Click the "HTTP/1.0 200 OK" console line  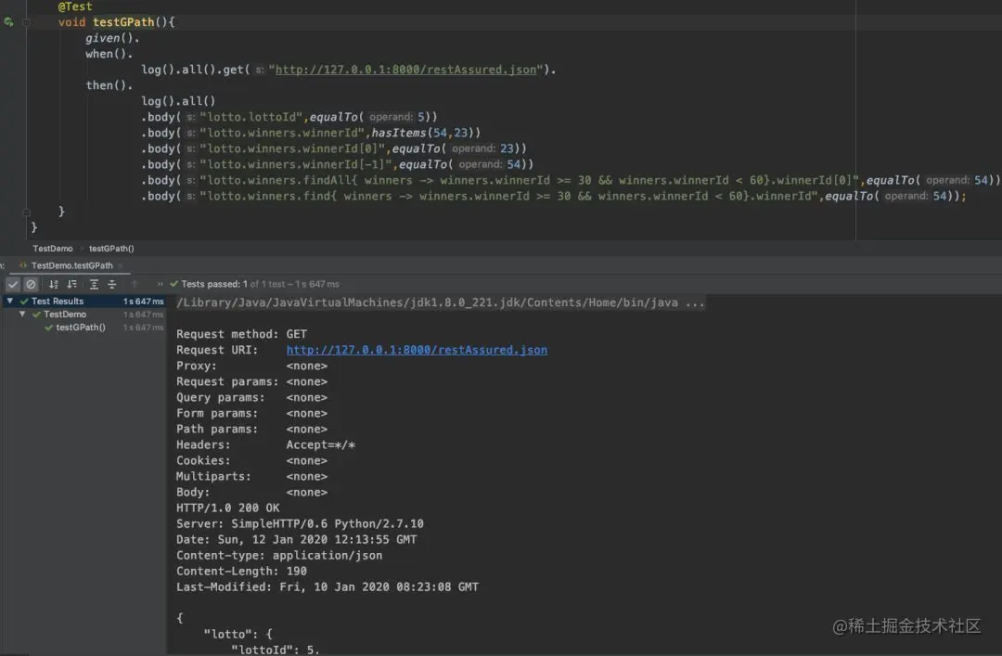[228, 508]
